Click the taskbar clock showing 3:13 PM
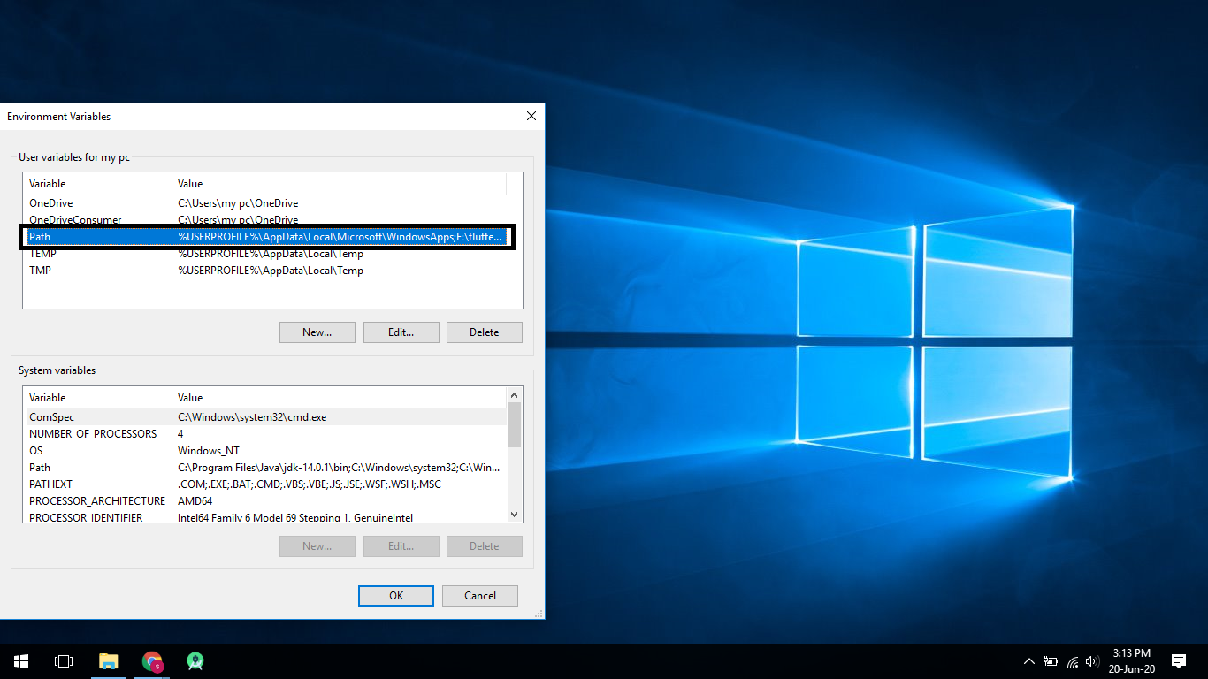The width and height of the screenshot is (1208, 679). 1131,660
